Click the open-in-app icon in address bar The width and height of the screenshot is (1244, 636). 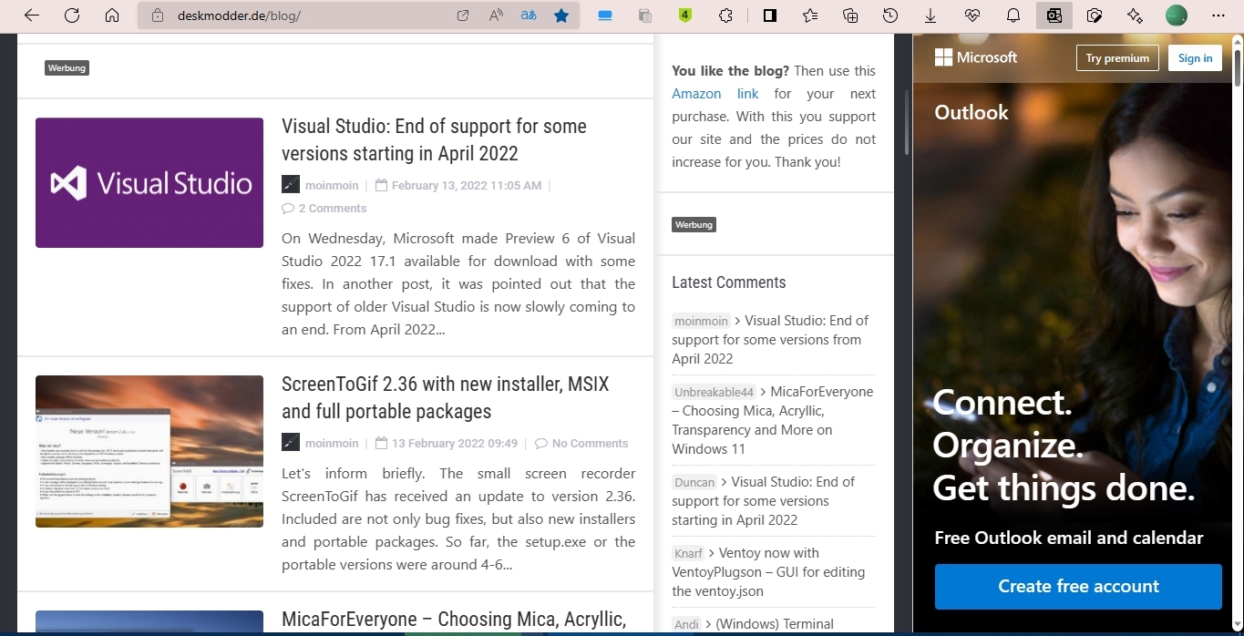(463, 15)
